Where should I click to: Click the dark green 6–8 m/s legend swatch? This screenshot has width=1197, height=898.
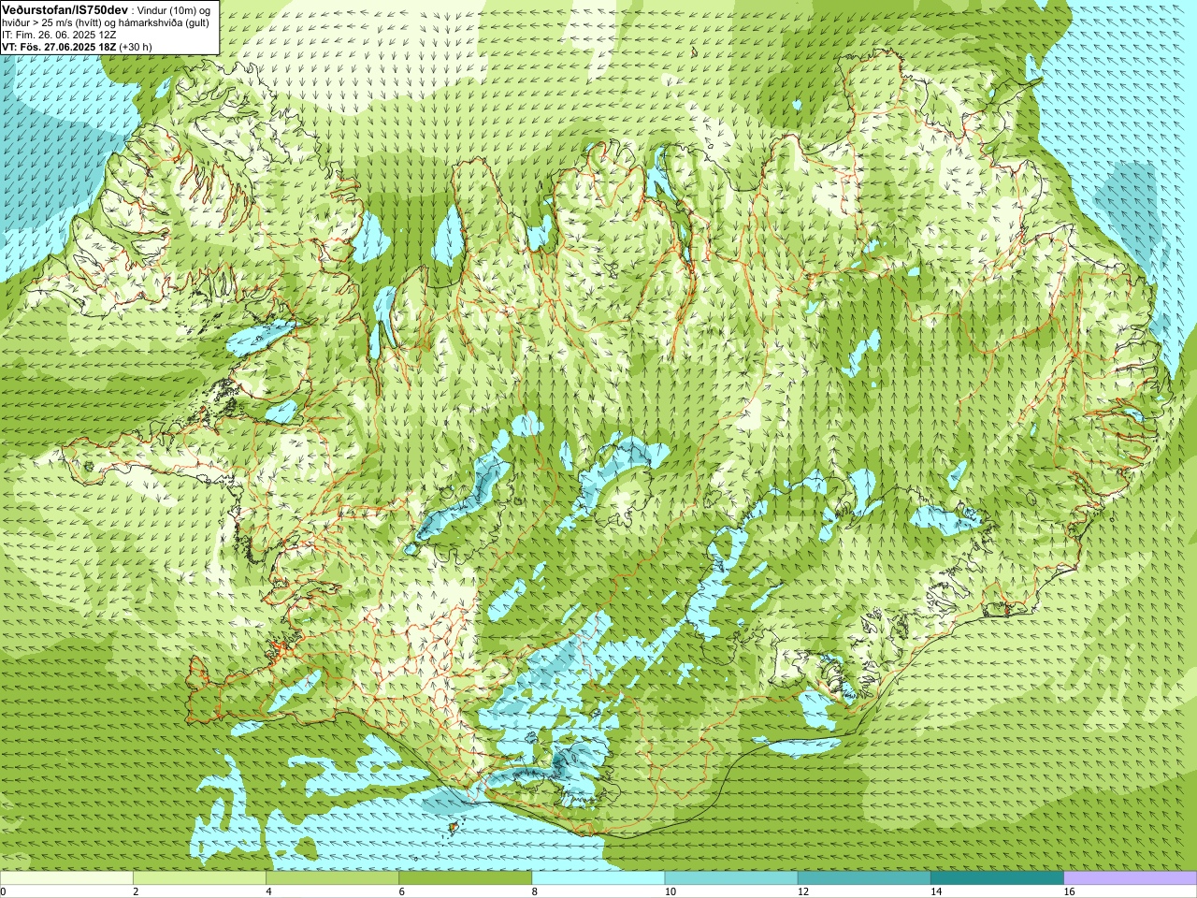click(466, 878)
